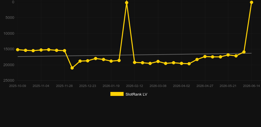Click the x-axis label 2026-04-02
The height and width of the screenshot is (127, 261).
(181, 86)
